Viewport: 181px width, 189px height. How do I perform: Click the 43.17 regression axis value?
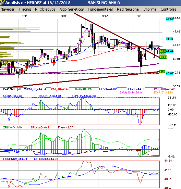168,179
